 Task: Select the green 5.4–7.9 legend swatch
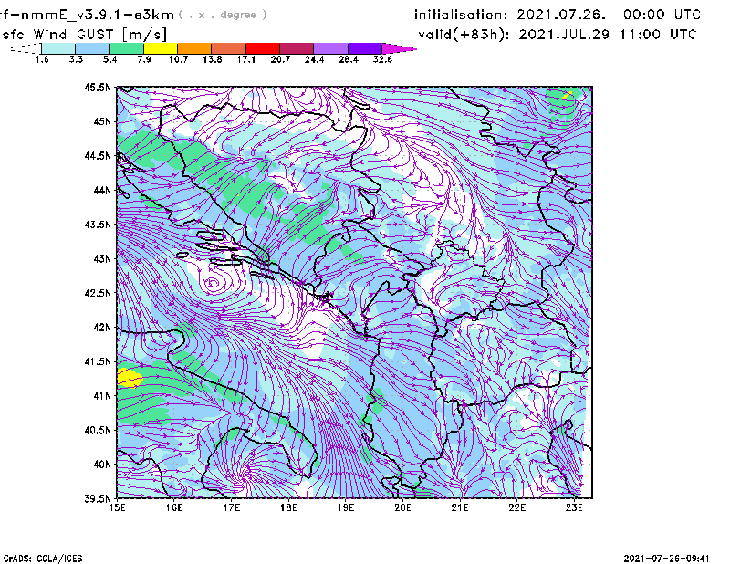click(127, 48)
